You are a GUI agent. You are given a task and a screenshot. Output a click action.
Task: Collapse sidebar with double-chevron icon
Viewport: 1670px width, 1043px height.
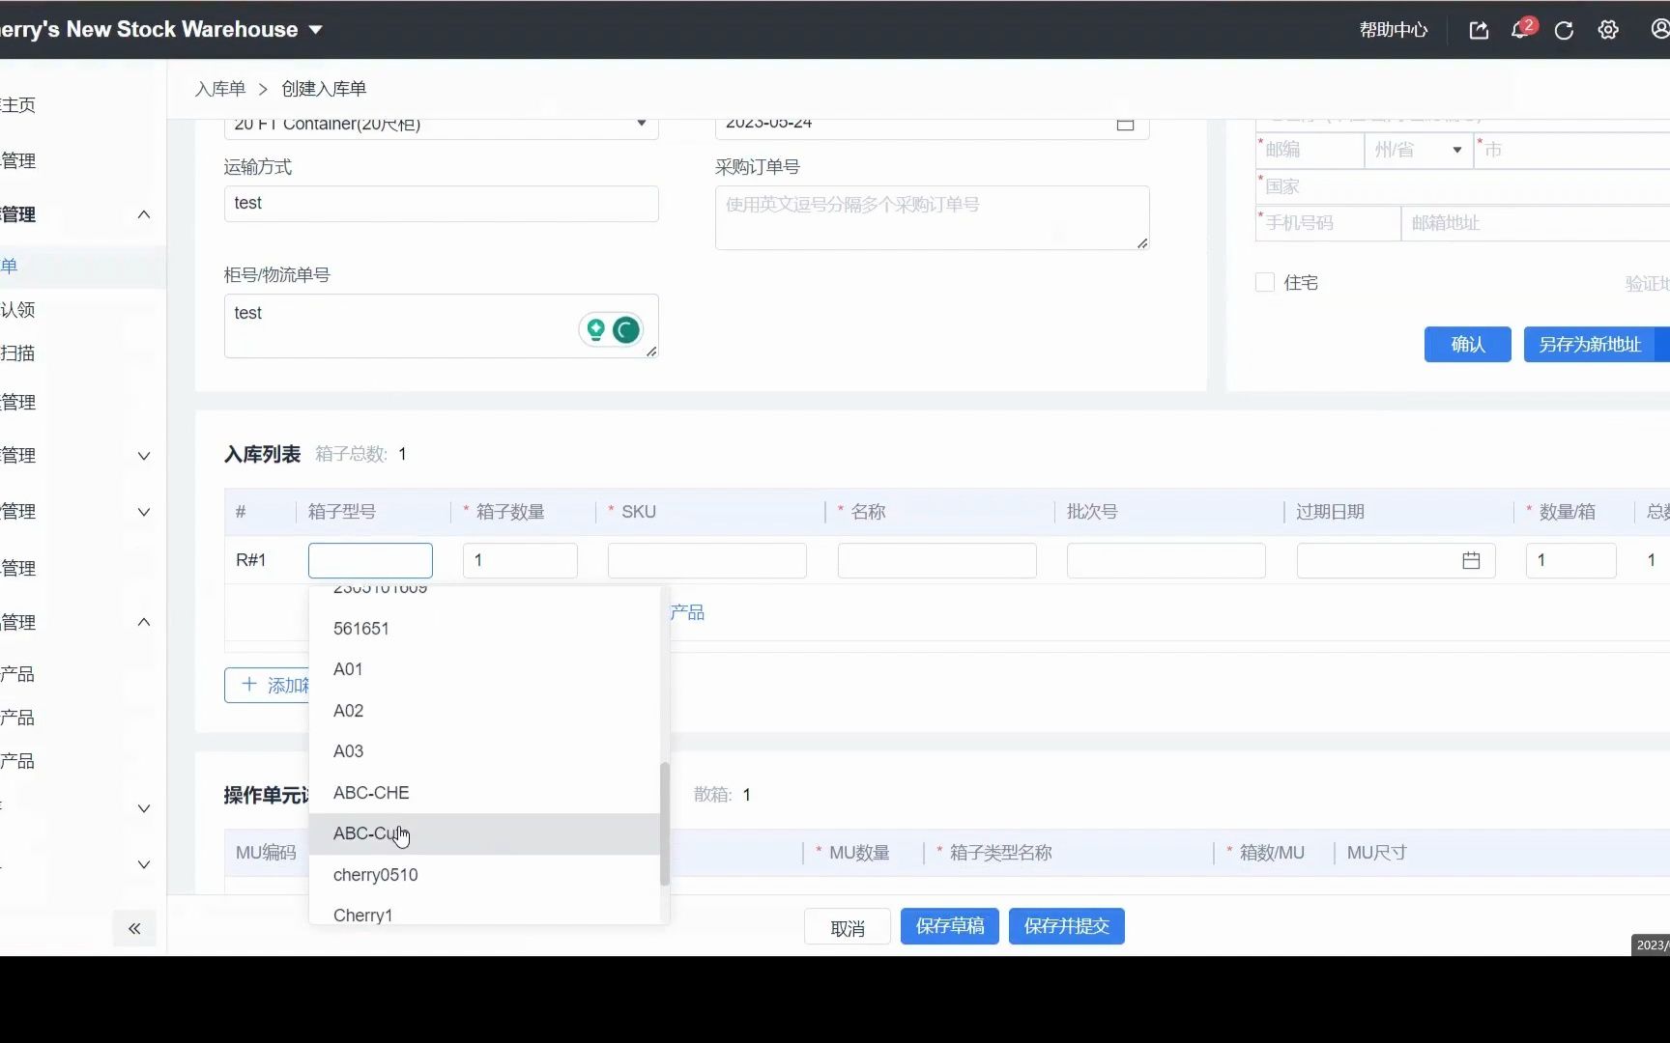pyautogui.click(x=134, y=928)
